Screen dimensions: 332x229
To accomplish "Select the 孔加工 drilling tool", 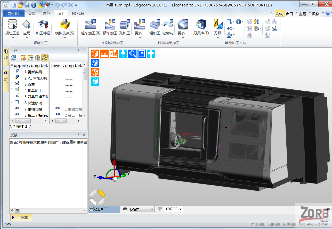I will (x=124, y=27).
